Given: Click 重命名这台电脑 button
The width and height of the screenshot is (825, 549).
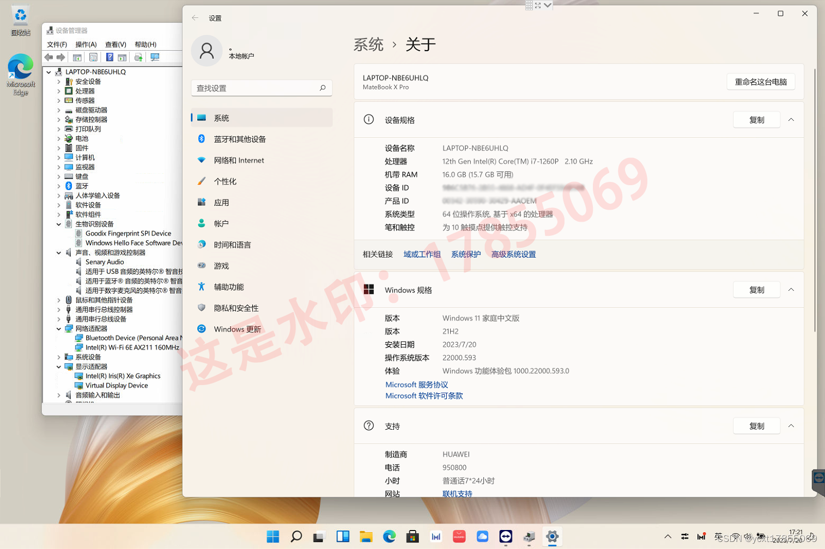Looking at the screenshot, I should [x=761, y=82].
